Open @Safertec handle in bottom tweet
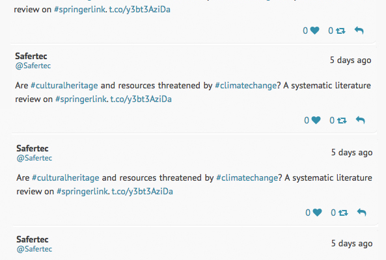The width and height of the screenshot is (386, 260). click(34, 249)
